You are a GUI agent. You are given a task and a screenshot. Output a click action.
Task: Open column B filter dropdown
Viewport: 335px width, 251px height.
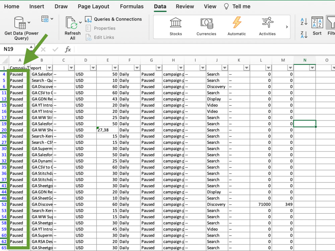(49, 68)
